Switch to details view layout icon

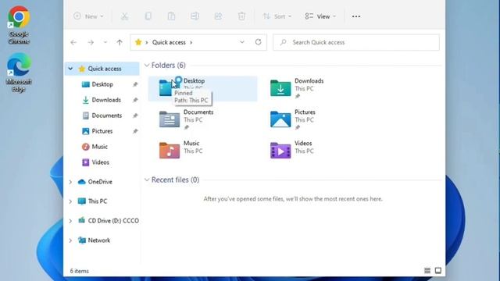pyautogui.click(x=427, y=271)
